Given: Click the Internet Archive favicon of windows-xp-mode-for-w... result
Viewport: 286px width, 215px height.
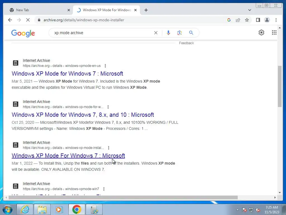Looking at the screenshot, I should point(16,104).
